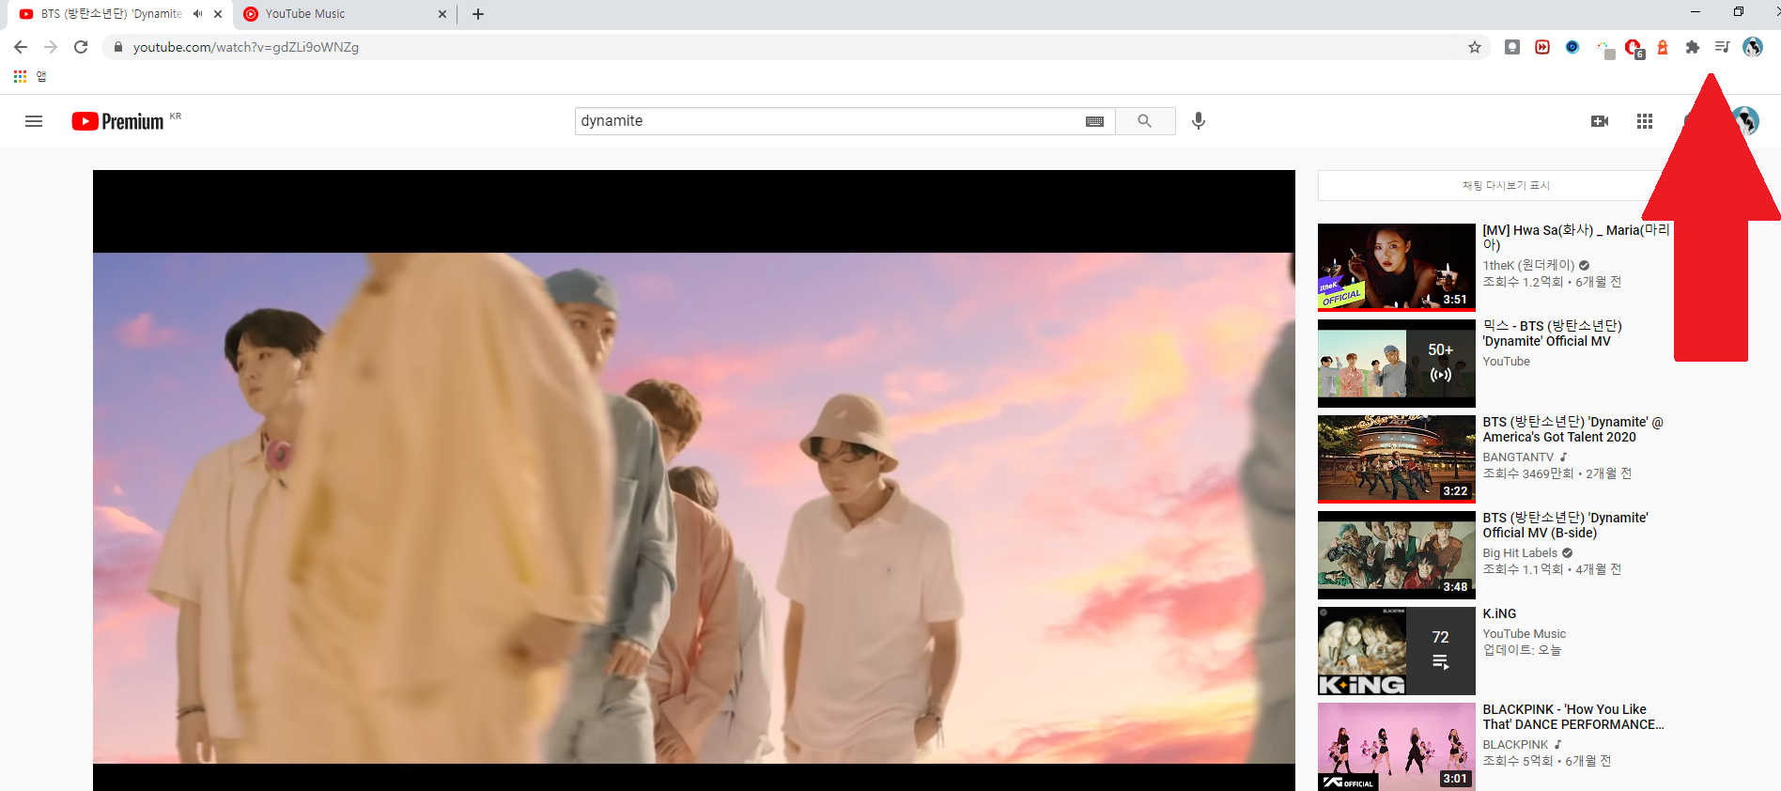
Task: Open Chrome media controls playlist icon
Action: (x=1722, y=47)
